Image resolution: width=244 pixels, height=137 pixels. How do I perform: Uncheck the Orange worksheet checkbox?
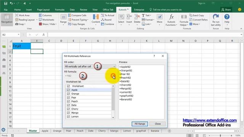point(68,94)
